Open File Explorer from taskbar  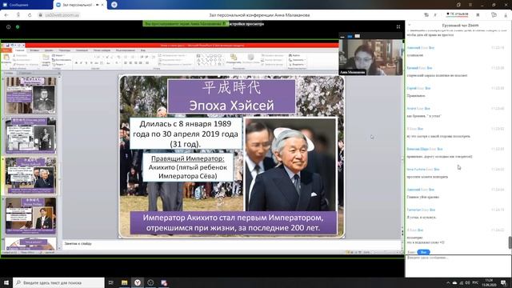tap(125, 282)
